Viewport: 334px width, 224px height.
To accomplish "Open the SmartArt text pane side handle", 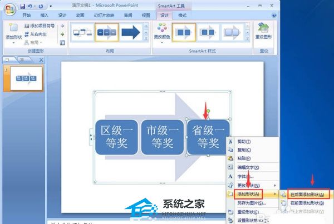I will (x=91, y=137).
